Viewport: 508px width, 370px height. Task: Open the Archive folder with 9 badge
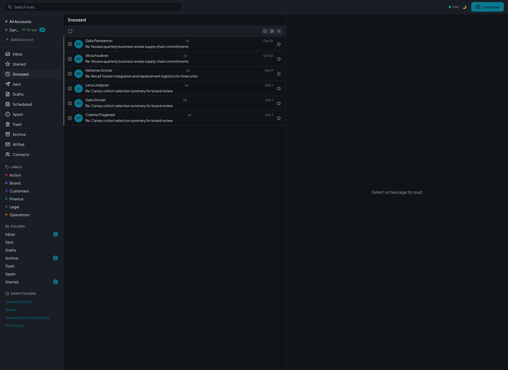pyautogui.click(x=32, y=258)
